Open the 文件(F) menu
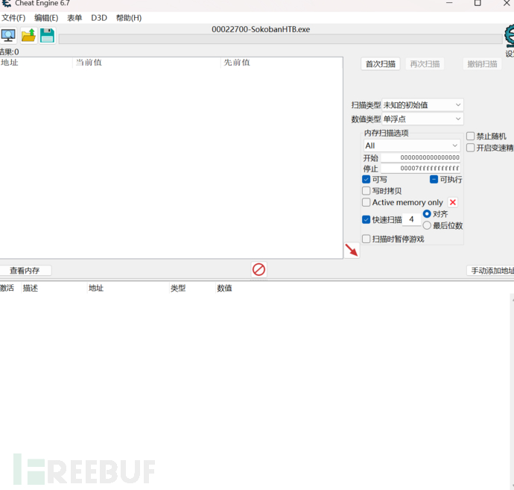This screenshot has height=490, width=514. click(13, 18)
